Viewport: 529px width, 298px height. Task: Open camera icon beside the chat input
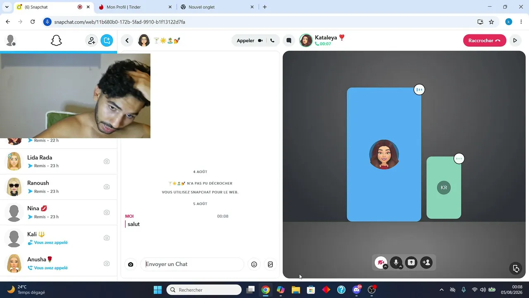131,264
